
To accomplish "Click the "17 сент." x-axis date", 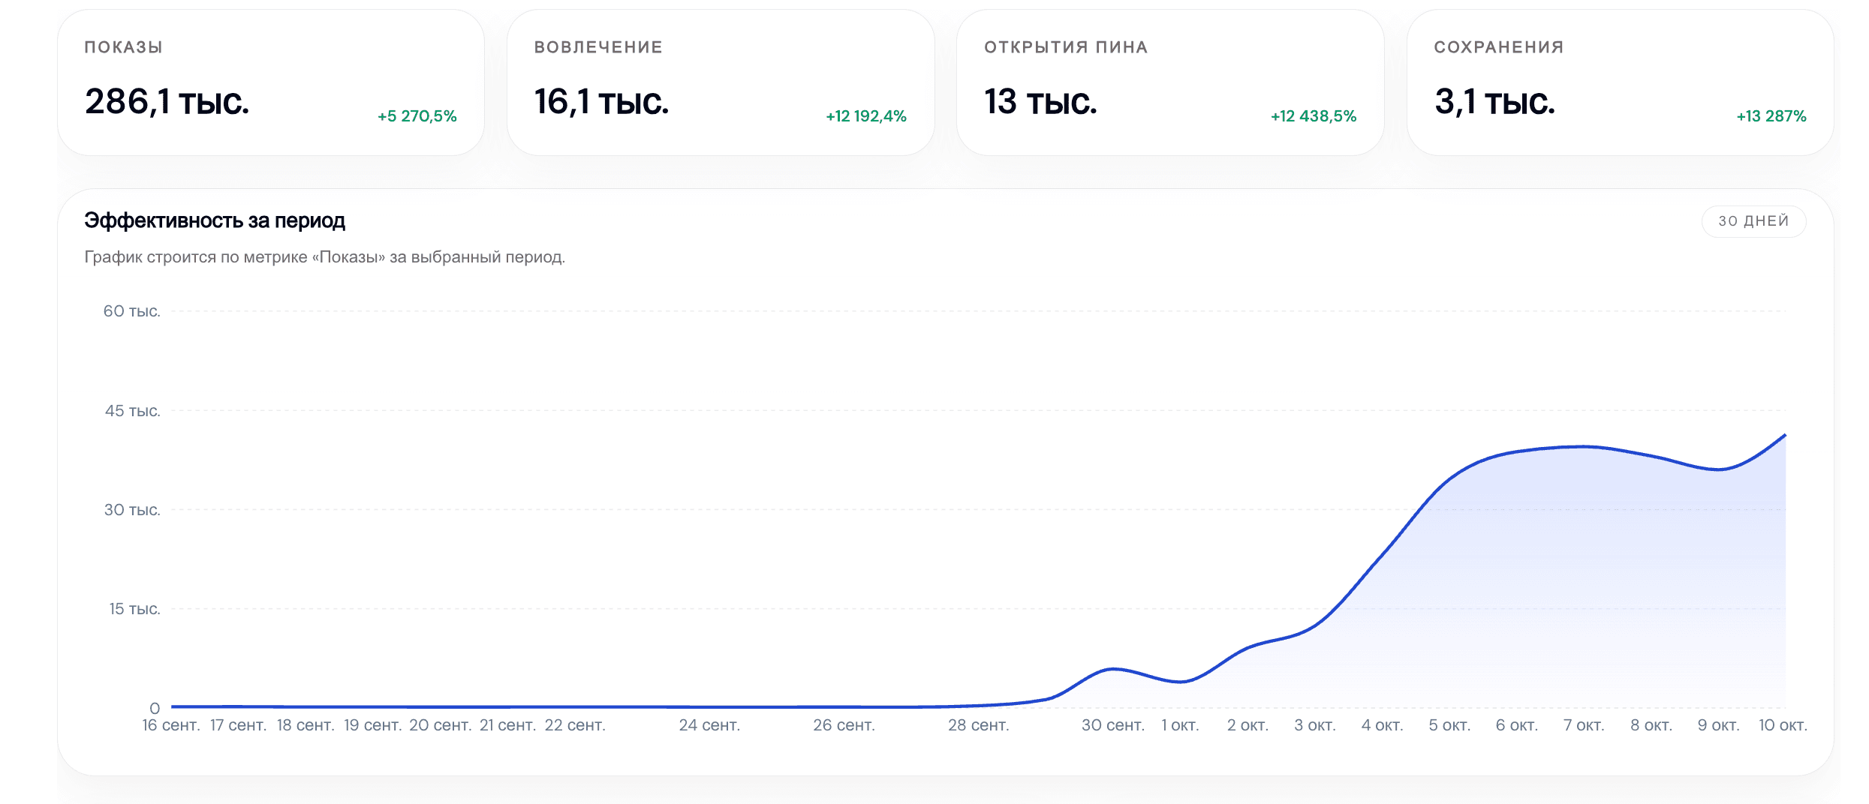I will [239, 725].
